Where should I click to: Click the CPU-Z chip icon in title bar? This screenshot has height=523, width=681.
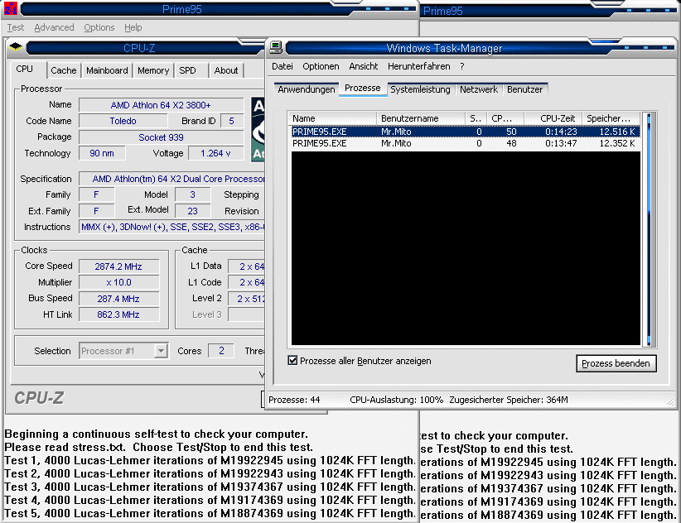point(16,46)
